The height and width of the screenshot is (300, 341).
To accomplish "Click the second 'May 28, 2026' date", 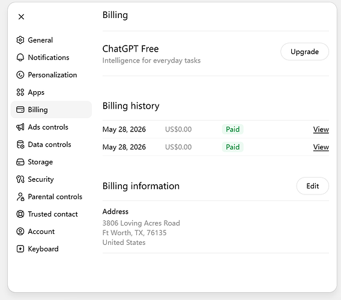I will tap(124, 147).
